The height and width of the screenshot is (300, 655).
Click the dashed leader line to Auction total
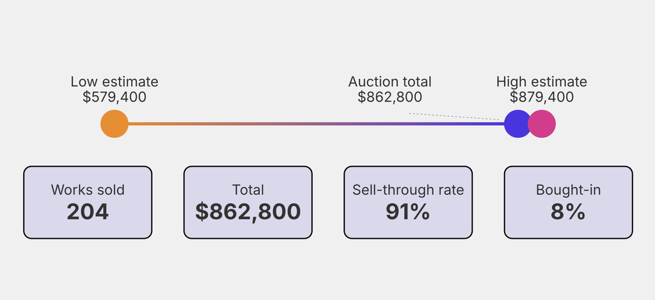click(x=454, y=116)
